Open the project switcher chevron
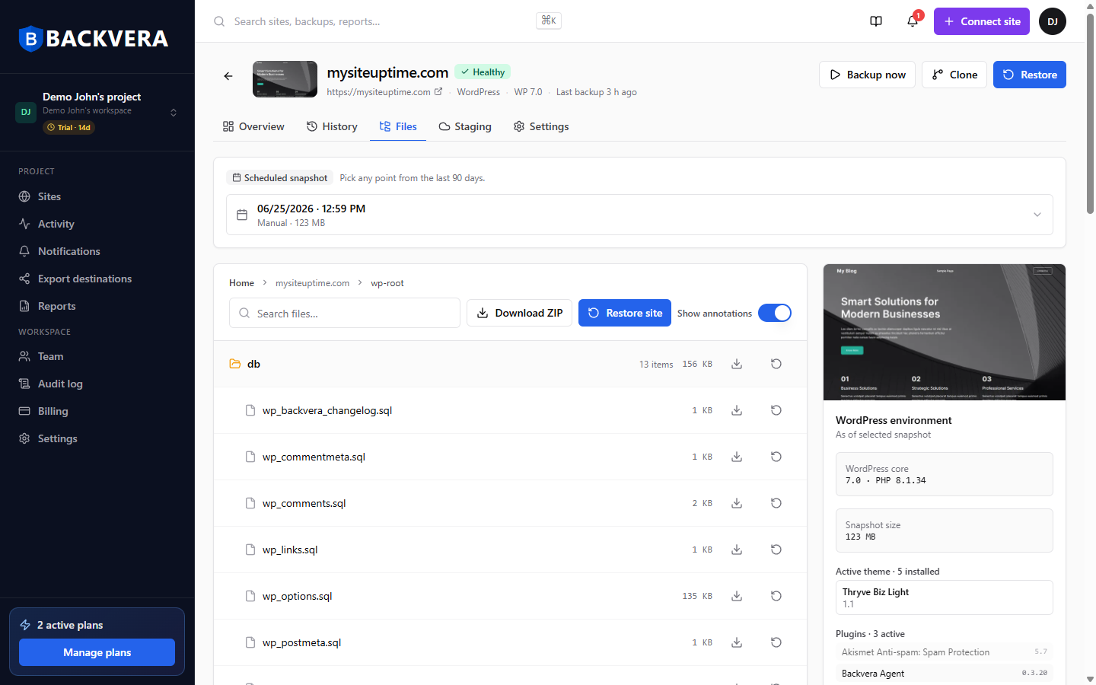Image resolution: width=1096 pixels, height=685 pixels. [174, 113]
